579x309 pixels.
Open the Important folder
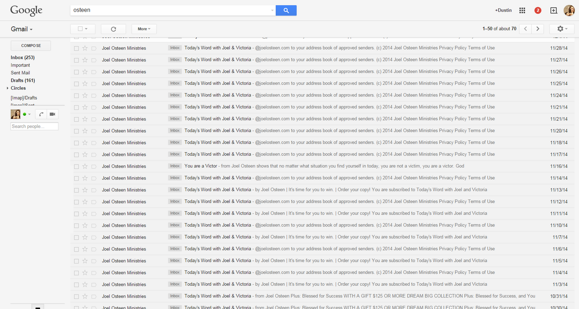pos(20,65)
